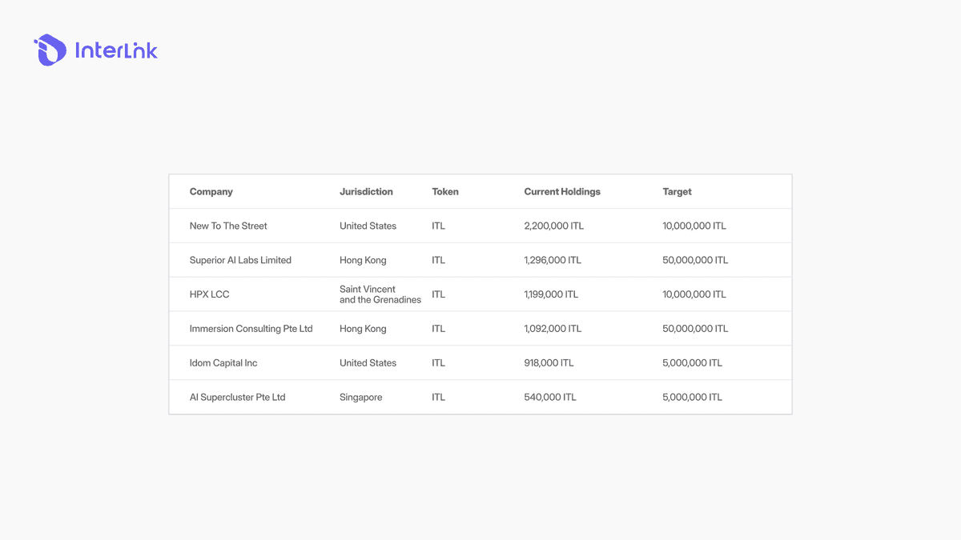Image resolution: width=961 pixels, height=540 pixels.
Task: Select the Company column header
Action: tap(211, 192)
